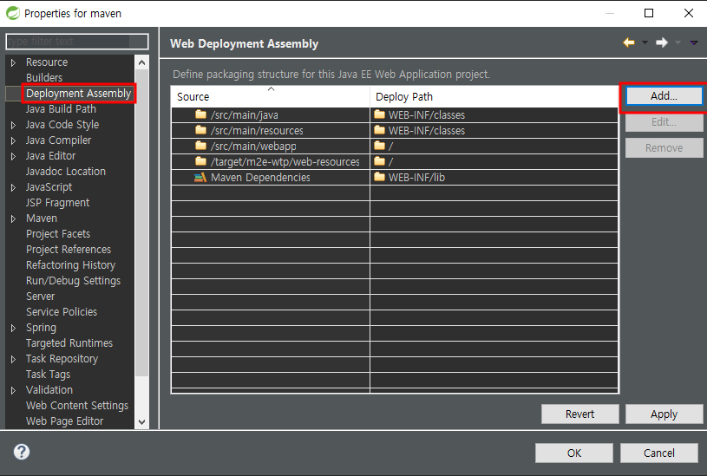The width and height of the screenshot is (707, 476).
Task: Confirm with the OK button
Action: [x=574, y=453]
